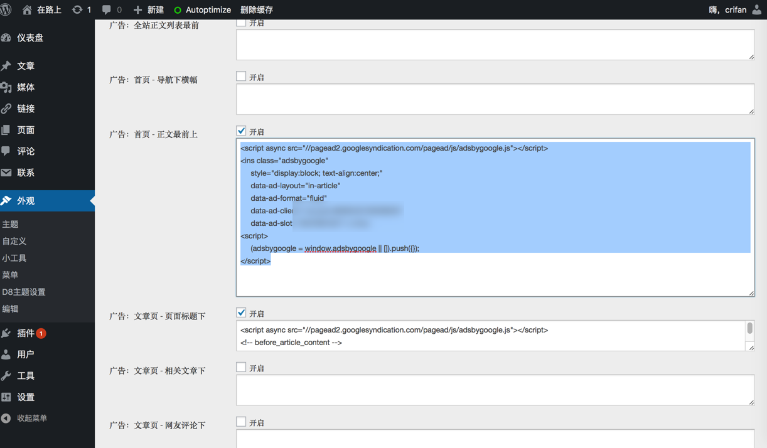Open the 自定义 submenu item
The image size is (767, 448).
pos(14,241)
